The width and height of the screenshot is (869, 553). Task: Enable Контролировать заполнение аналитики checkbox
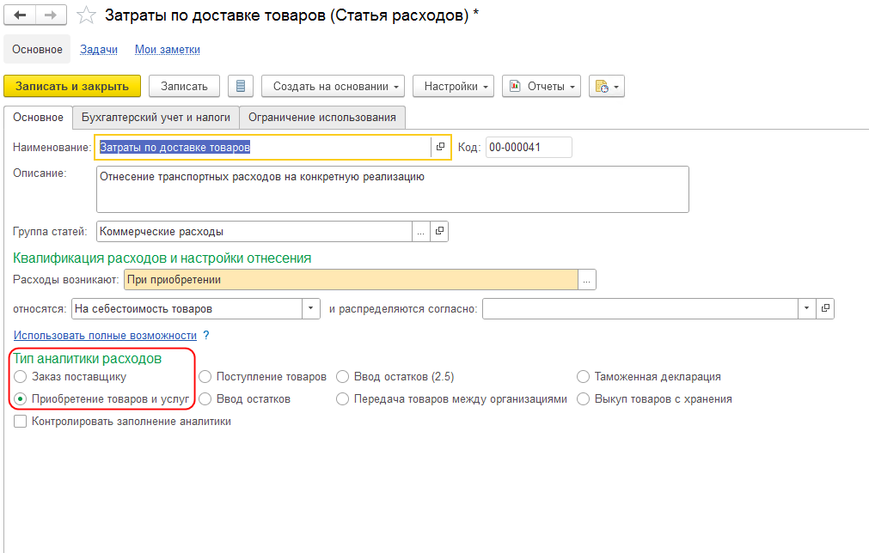click(x=21, y=422)
